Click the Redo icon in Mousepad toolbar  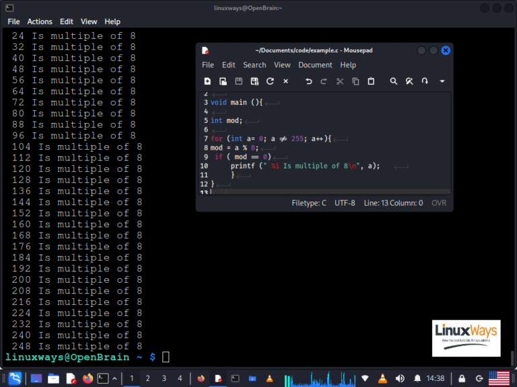324,81
